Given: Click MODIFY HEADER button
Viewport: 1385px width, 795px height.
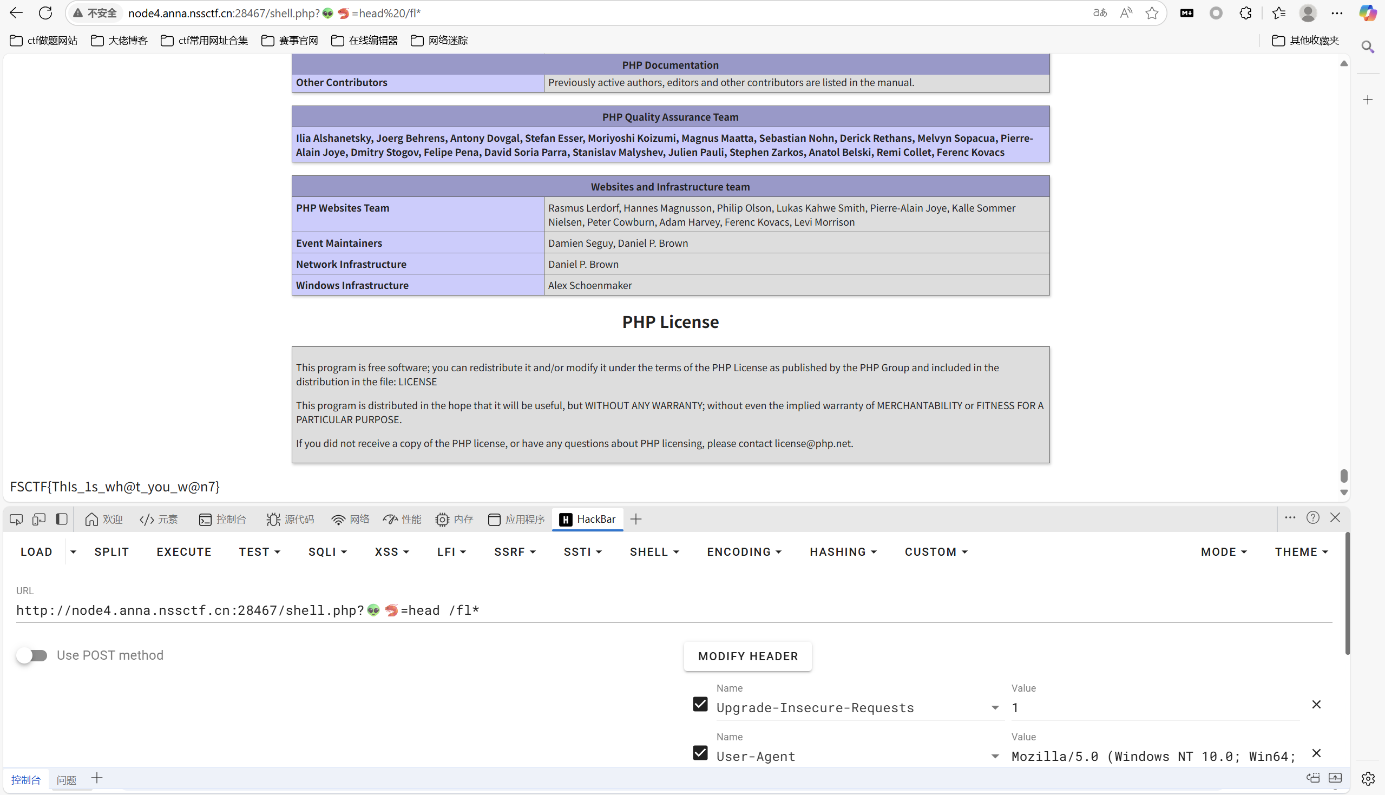Looking at the screenshot, I should (x=747, y=656).
